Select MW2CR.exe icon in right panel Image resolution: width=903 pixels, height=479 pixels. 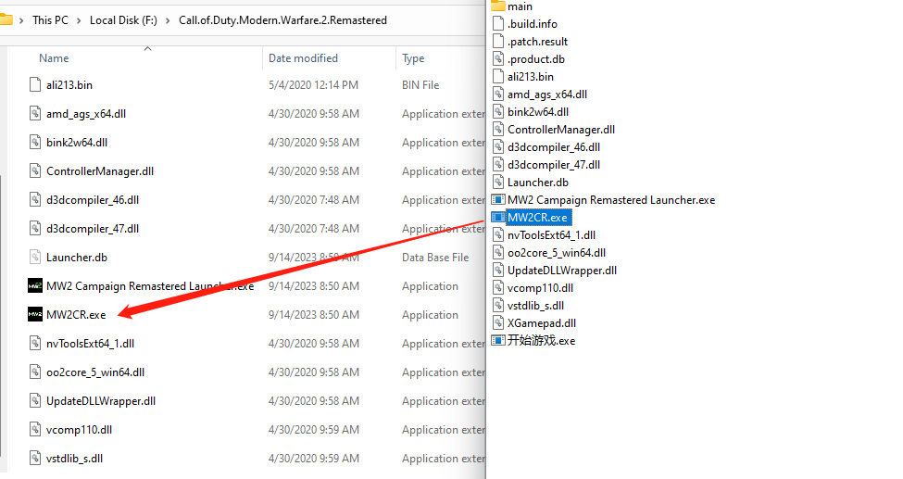(498, 218)
